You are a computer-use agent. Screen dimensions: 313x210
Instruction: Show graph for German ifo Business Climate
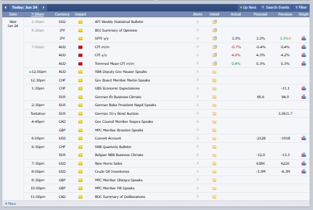point(304,96)
